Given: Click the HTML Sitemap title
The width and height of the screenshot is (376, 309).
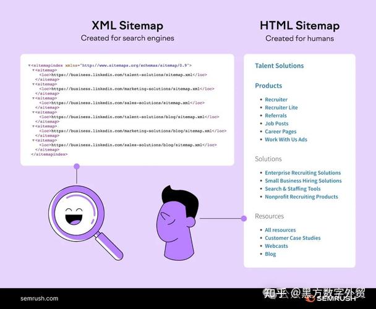Looking at the screenshot, I should click(299, 26).
